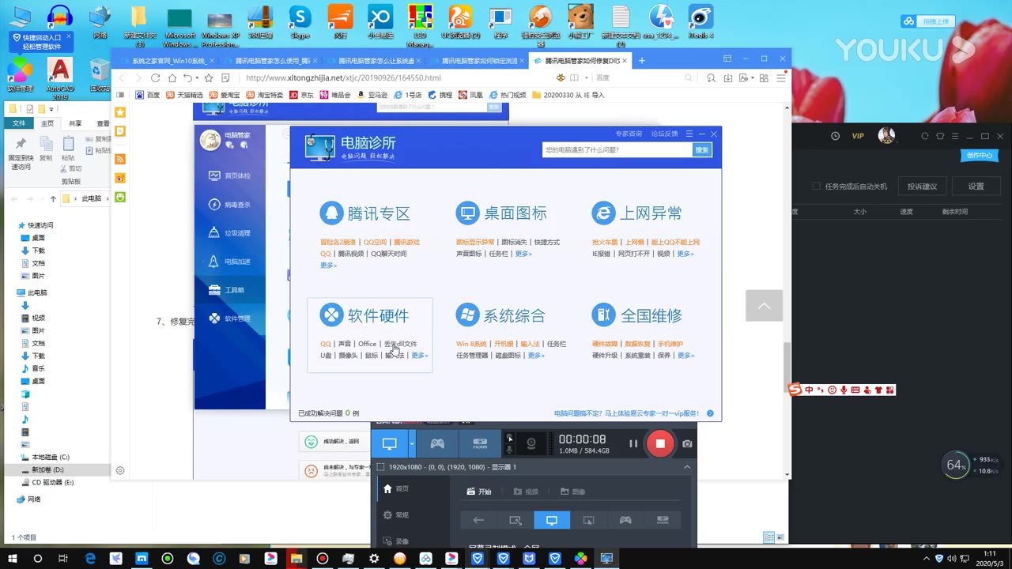1012x569 pixels.
Task: Take a snapshot with the camera icon
Action: click(687, 443)
